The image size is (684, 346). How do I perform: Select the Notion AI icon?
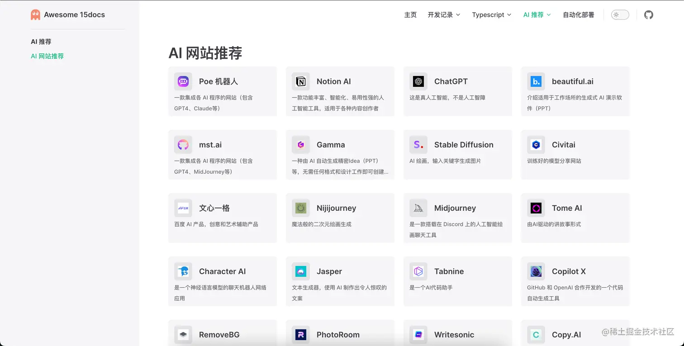click(300, 81)
